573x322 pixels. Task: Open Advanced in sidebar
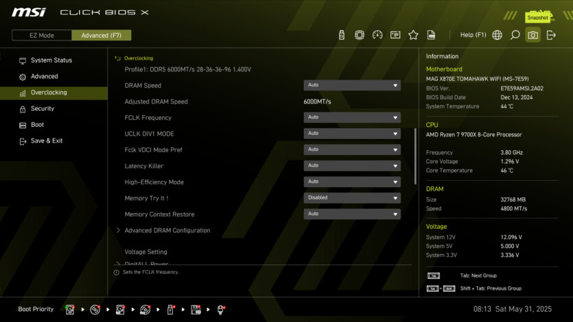[x=54, y=76]
